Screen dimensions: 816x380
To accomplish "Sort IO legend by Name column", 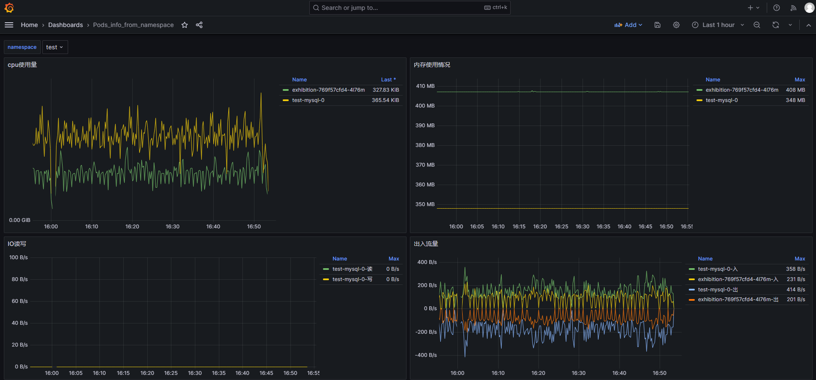I will pyautogui.click(x=340, y=259).
